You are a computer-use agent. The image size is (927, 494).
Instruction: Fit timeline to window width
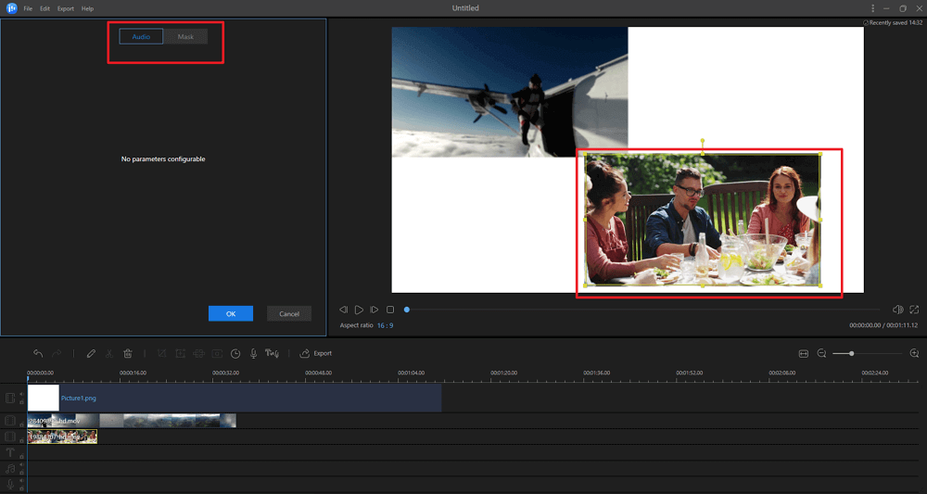804,353
